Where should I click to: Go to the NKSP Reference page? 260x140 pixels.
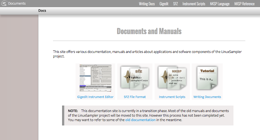coord(244,4)
